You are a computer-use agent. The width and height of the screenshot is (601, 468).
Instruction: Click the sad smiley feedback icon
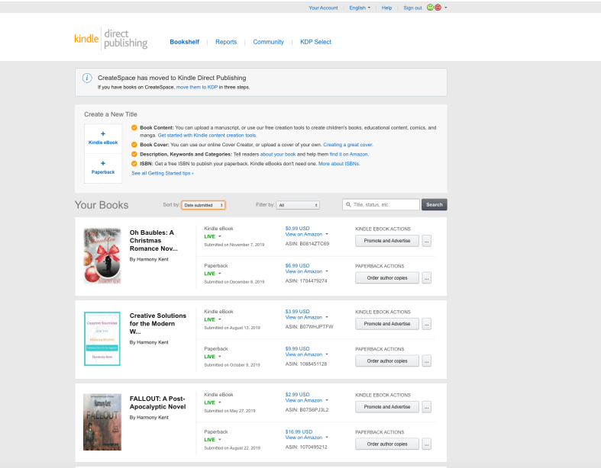pos(438,8)
